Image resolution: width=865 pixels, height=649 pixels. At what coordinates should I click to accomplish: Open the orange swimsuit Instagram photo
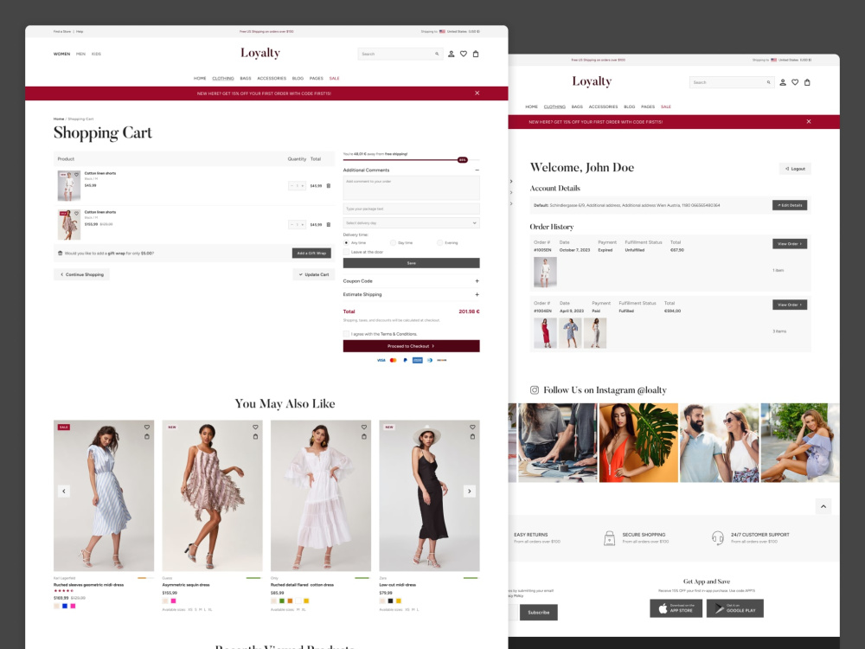point(638,442)
